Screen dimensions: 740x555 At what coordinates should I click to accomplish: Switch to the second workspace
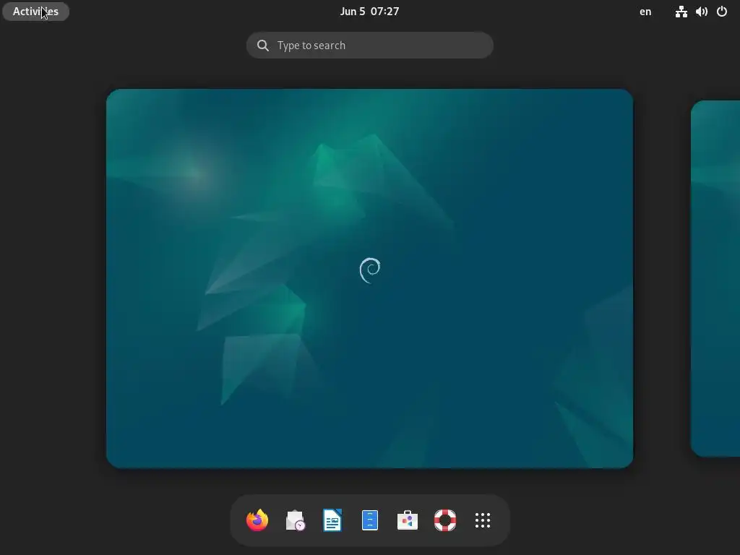click(715, 278)
